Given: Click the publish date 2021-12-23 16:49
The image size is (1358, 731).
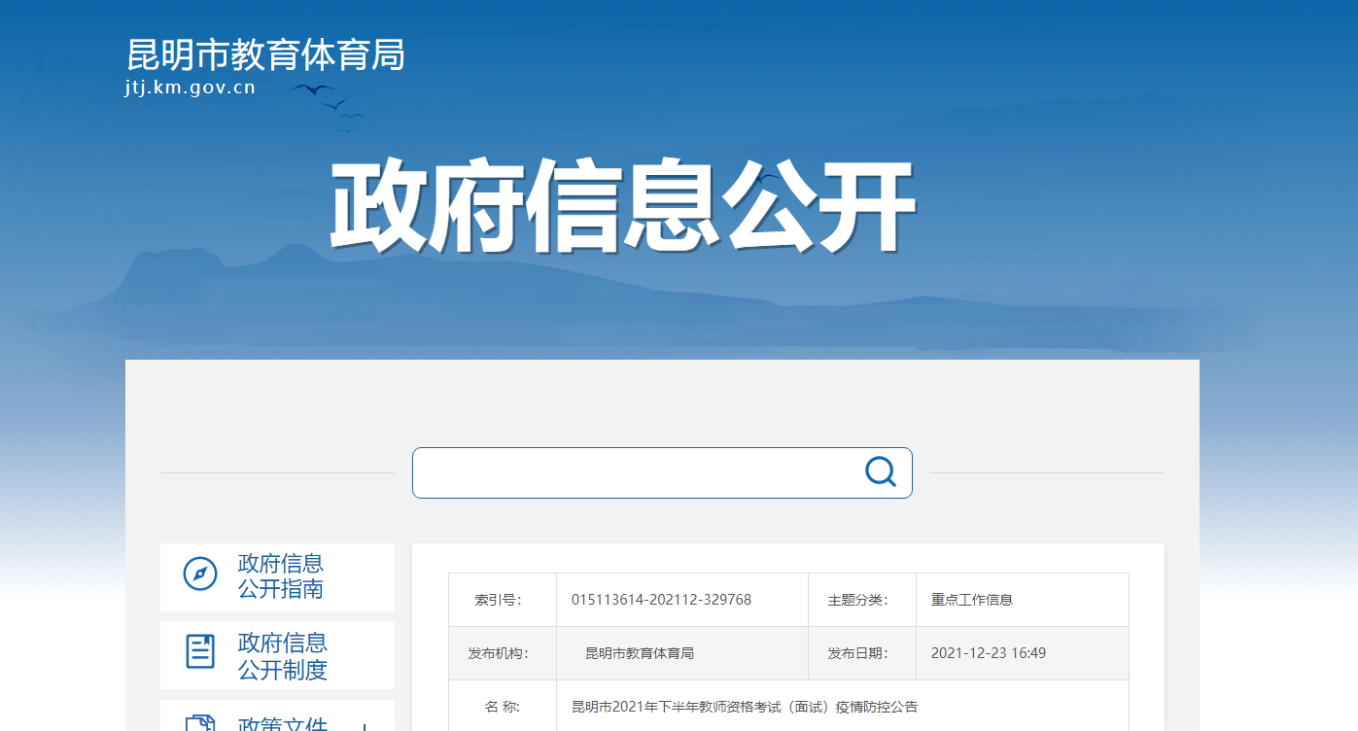Looking at the screenshot, I should (x=989, y=653).
